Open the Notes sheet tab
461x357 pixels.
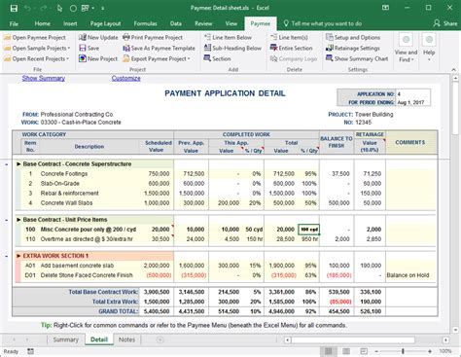(126, 339)
